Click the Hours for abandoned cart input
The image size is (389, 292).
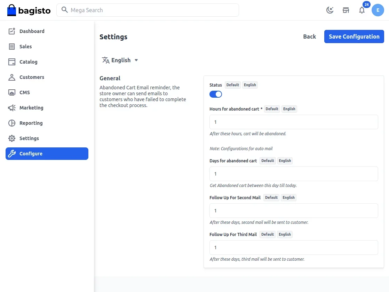point(294,122)
